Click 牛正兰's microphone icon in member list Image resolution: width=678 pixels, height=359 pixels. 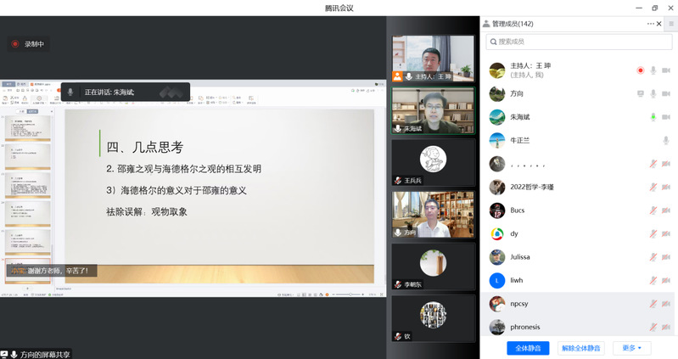665,140
